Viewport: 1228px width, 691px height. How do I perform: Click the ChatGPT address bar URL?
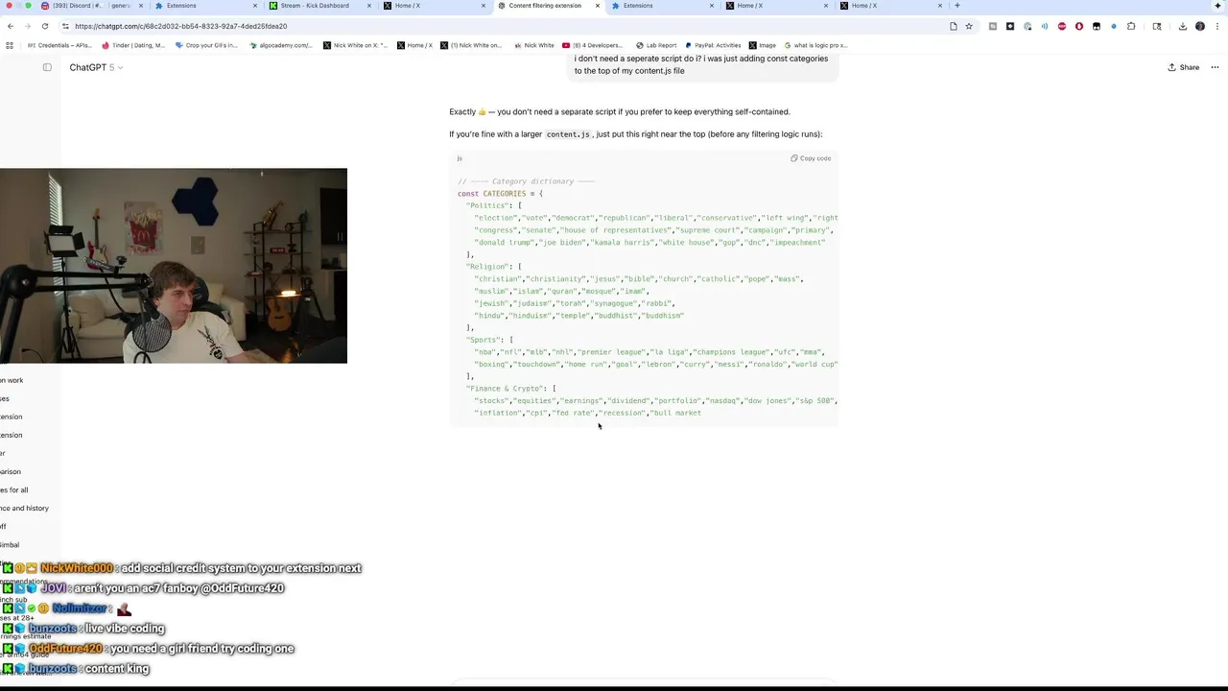[180, 26]
